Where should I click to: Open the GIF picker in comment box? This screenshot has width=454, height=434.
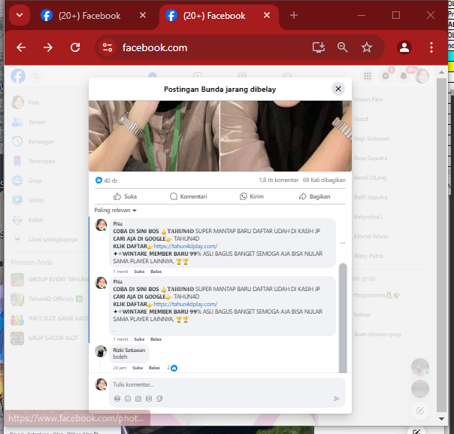click(x=149, y=399)
